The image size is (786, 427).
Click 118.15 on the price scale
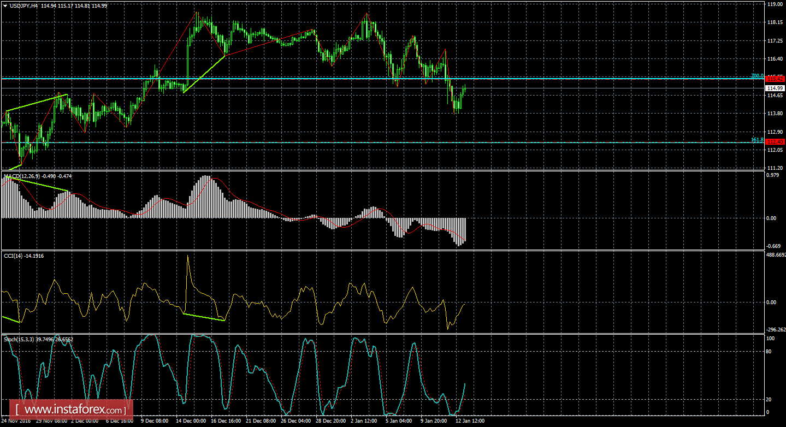click(775, 22)
